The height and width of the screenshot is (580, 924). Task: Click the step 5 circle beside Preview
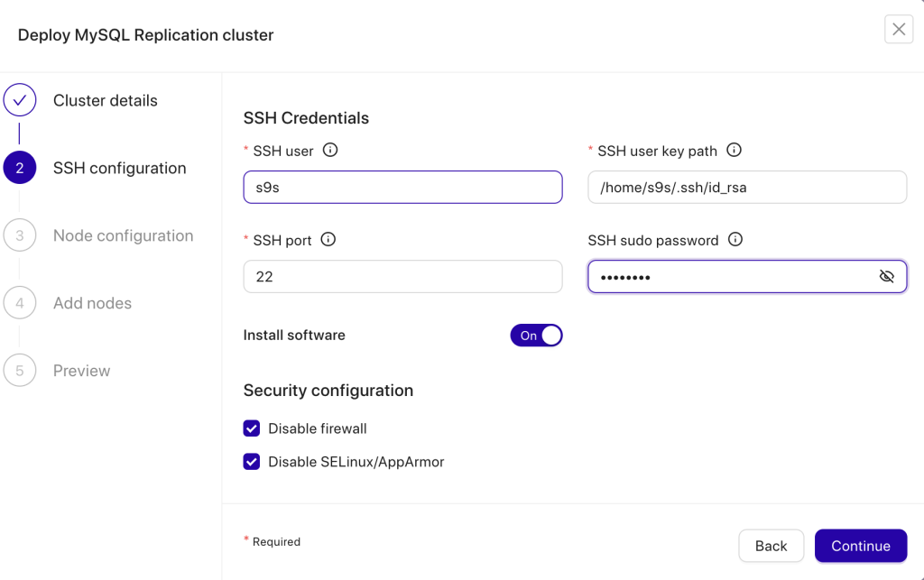coord(20,370)
